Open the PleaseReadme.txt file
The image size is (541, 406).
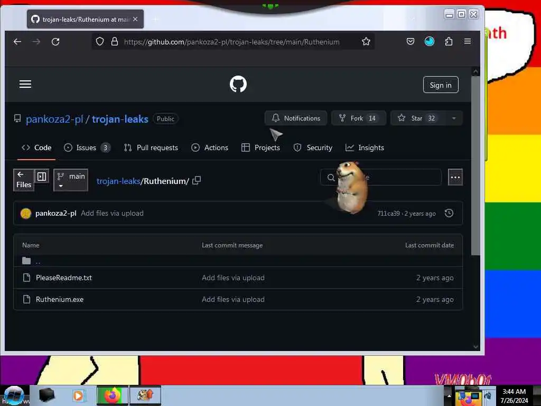point(64,278)
